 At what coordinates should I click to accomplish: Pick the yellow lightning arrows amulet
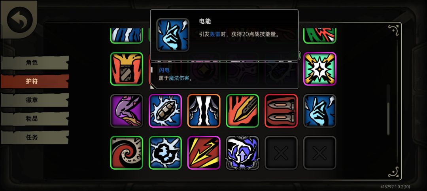[204, 153]
